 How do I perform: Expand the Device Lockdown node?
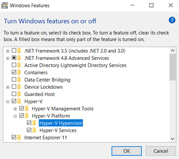(8, 87)
